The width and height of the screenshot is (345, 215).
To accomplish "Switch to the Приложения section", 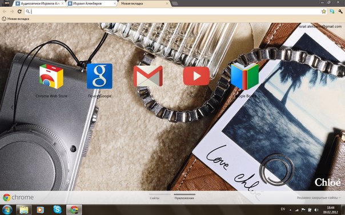I will (x=184, y=198).
